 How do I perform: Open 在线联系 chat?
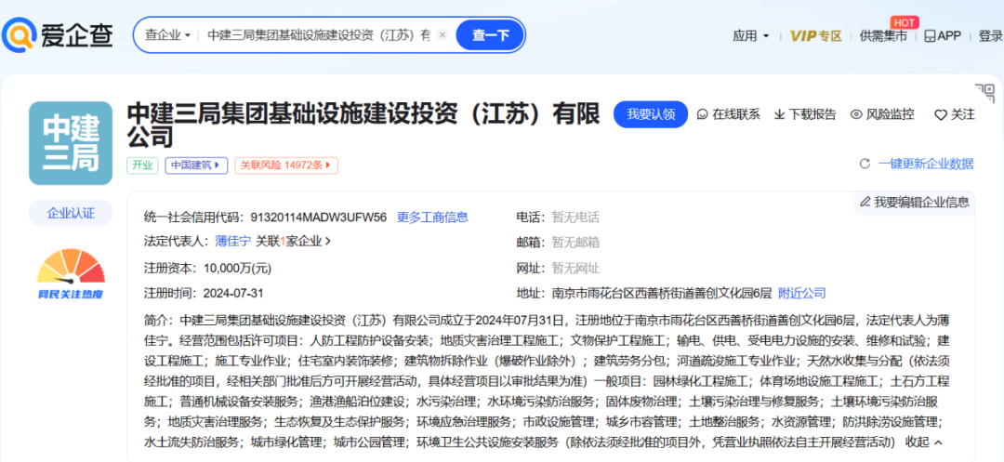coord(729,114)
